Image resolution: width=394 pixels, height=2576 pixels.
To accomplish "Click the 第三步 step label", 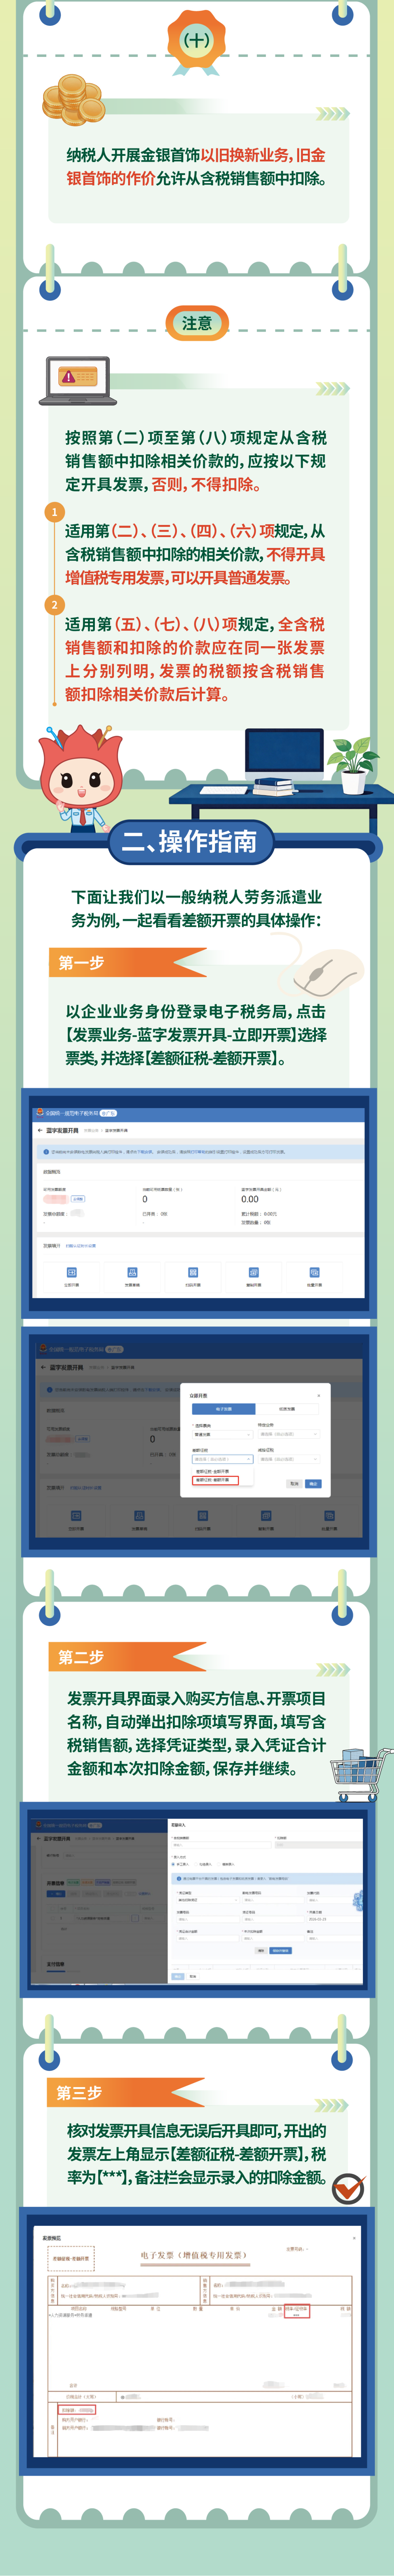I will pyautogui.click(x=80, y=2092).
